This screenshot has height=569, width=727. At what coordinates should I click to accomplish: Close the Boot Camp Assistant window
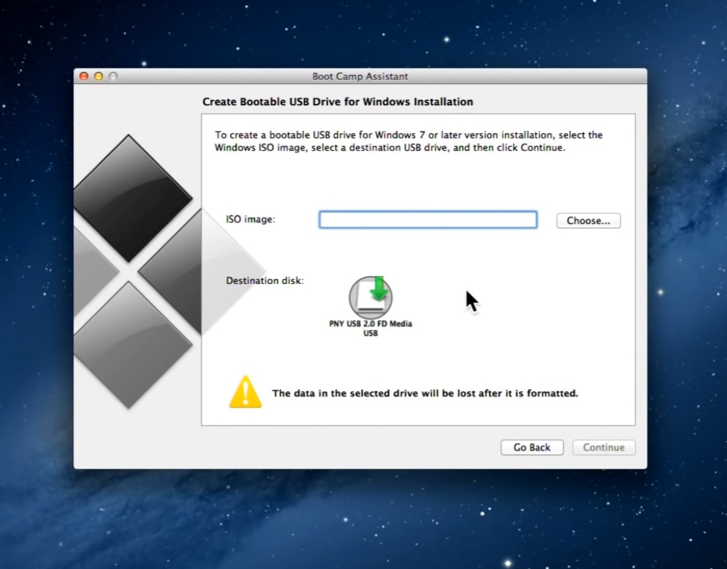[84, 76]
